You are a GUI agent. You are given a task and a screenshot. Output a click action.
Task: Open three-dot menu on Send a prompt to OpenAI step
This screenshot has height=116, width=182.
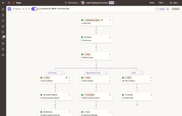coord(69,95)
